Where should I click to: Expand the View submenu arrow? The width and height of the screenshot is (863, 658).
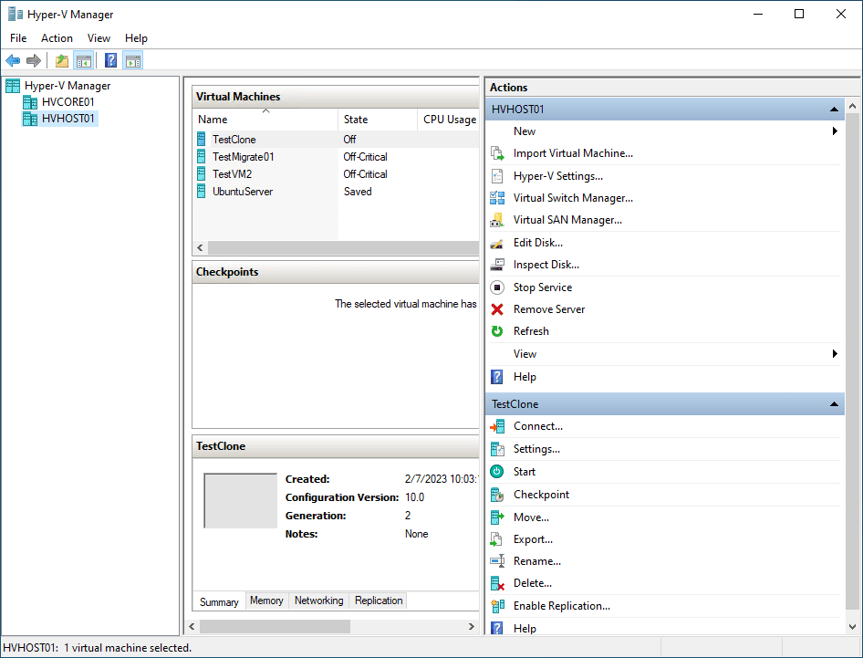(x=835, y=354)
